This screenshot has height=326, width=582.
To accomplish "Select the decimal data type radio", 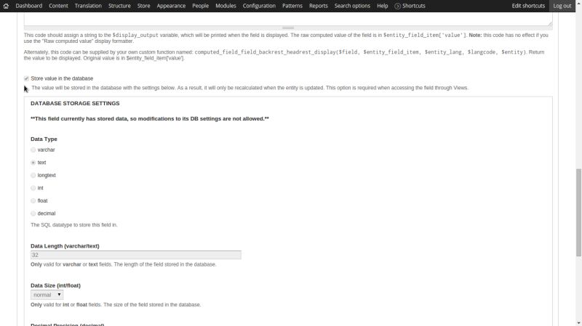I will pyautogui.click(x=33, y=213).
